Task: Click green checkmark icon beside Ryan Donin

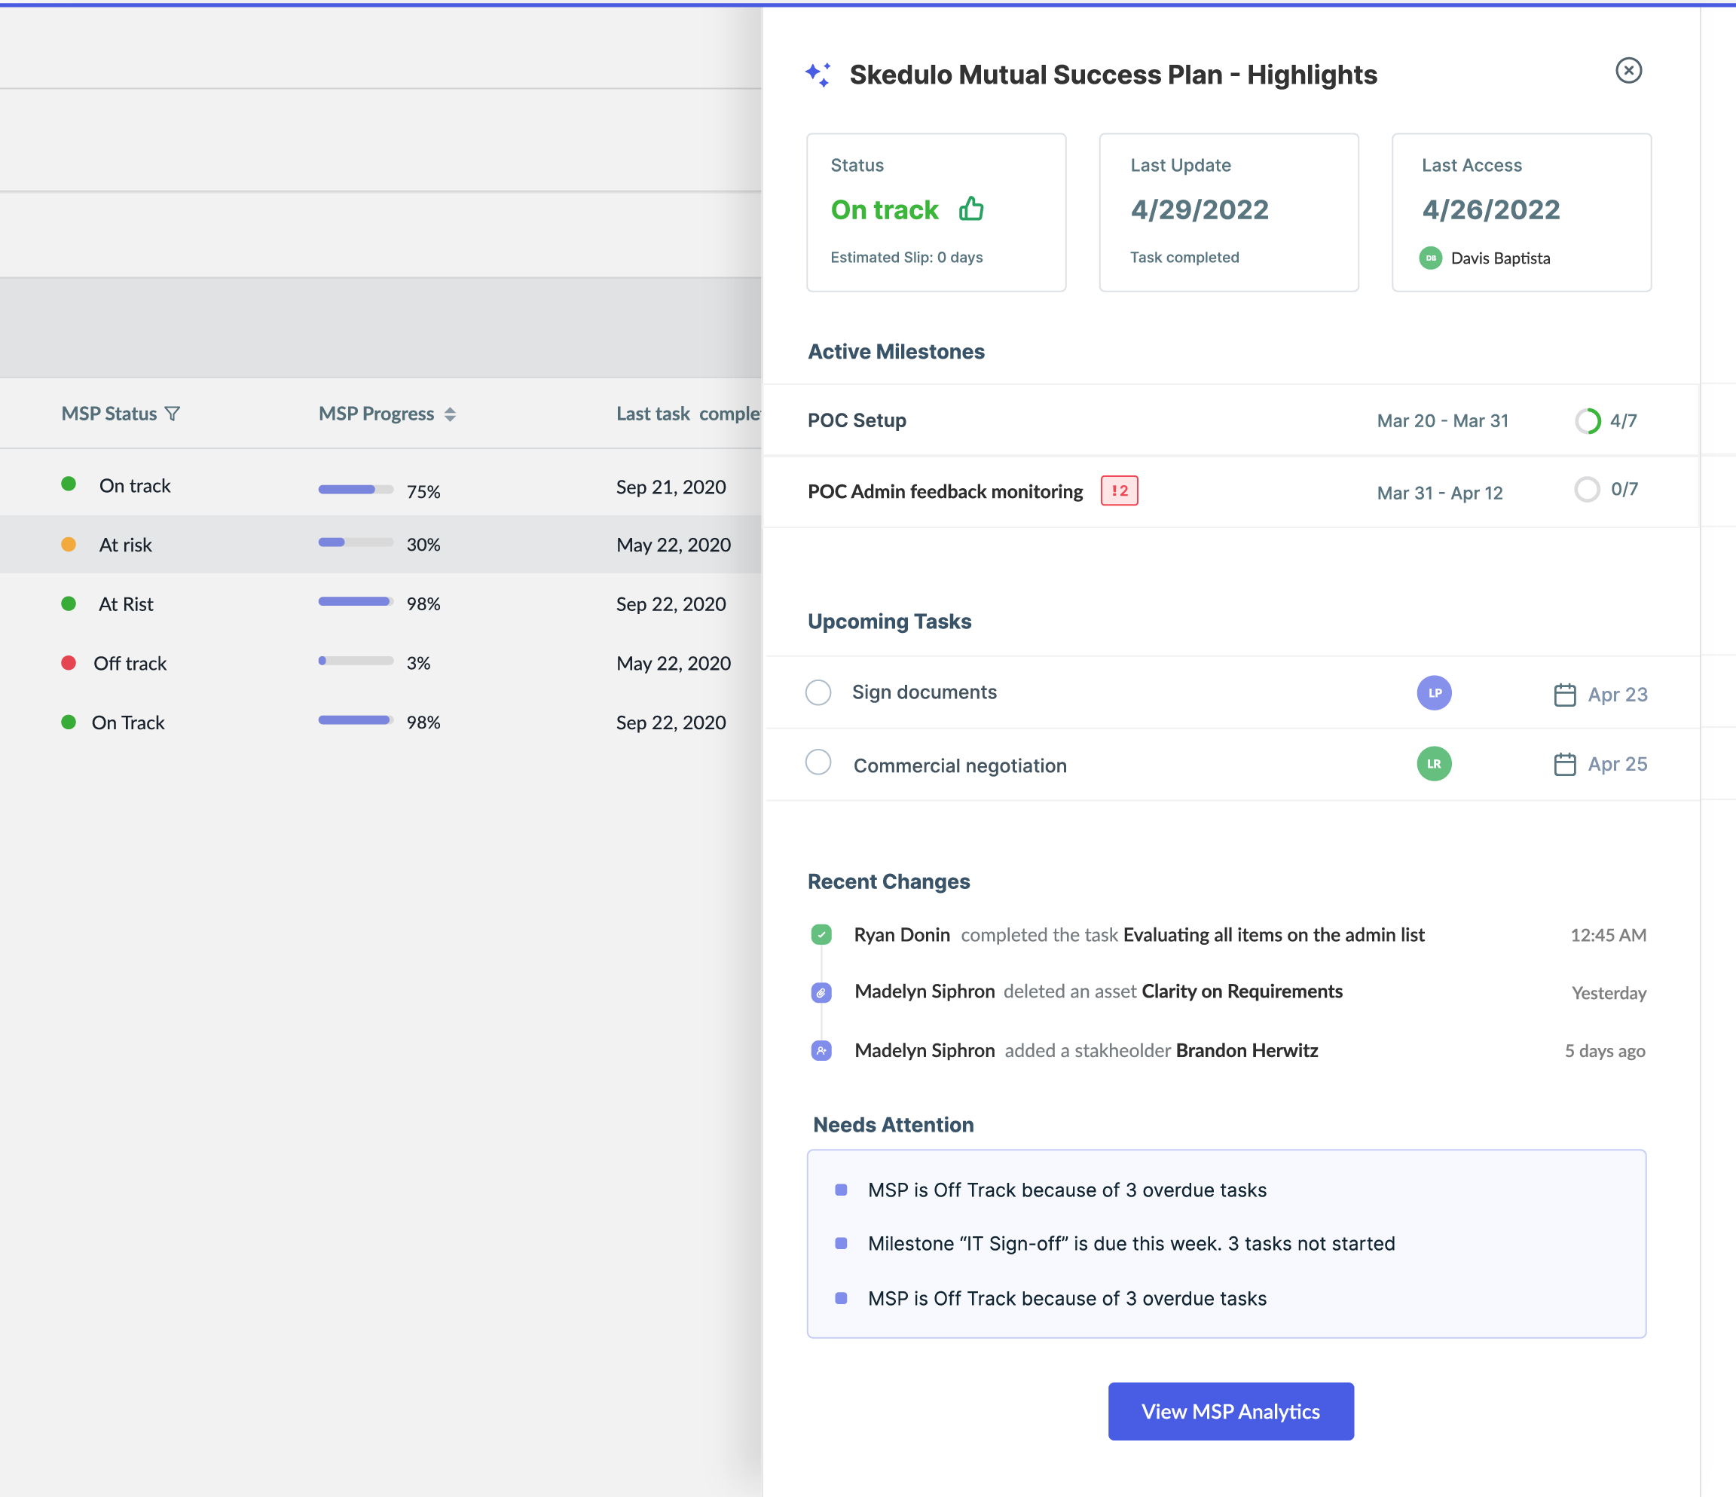Action: pyautogui.click(x=821, y=935)
